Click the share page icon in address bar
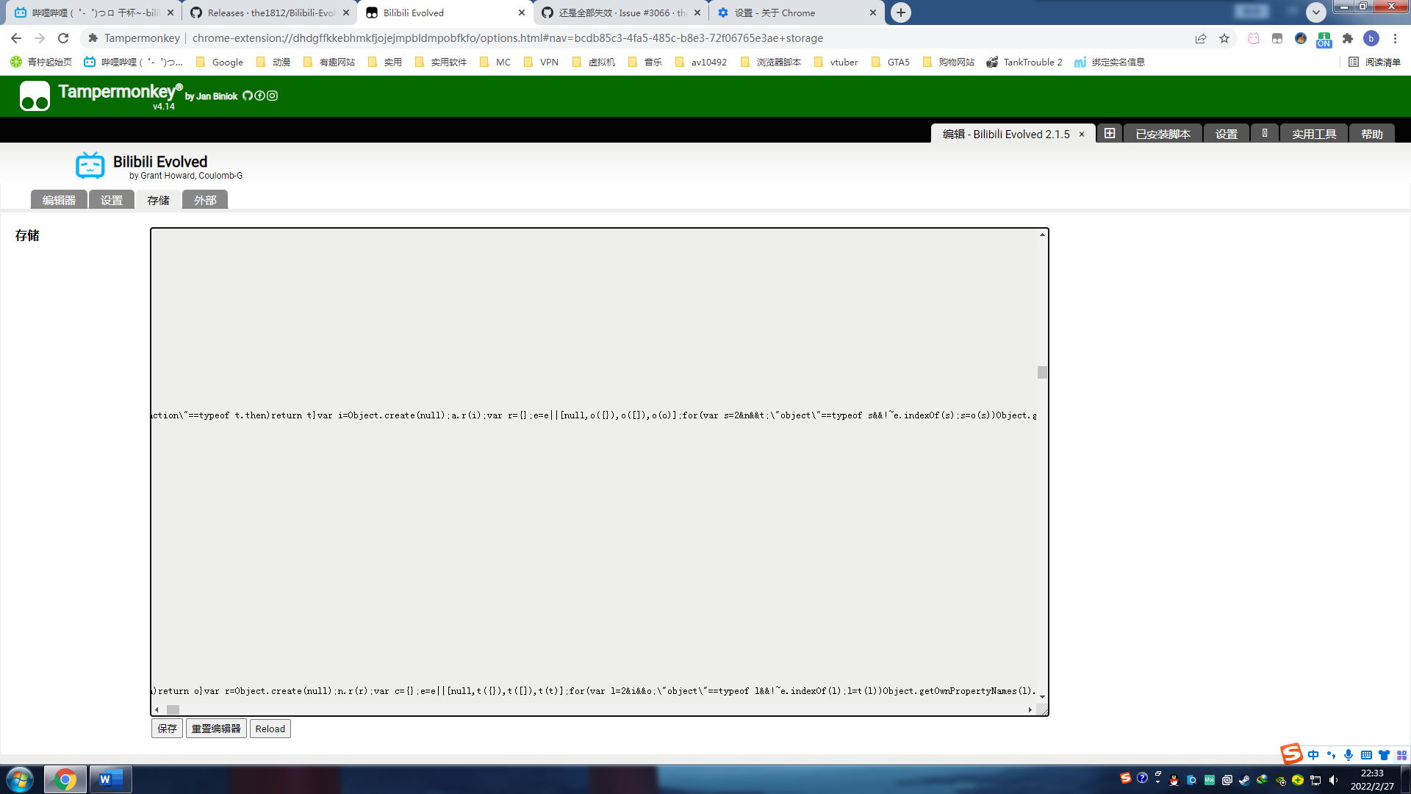 [1201, 38]
